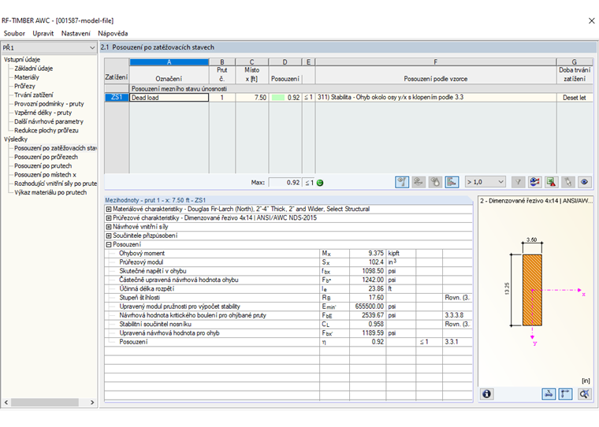The width and height of the screenshot is (599, 427).
Task: Click the member location 7.50 cell
Action: tap(251, 98)
